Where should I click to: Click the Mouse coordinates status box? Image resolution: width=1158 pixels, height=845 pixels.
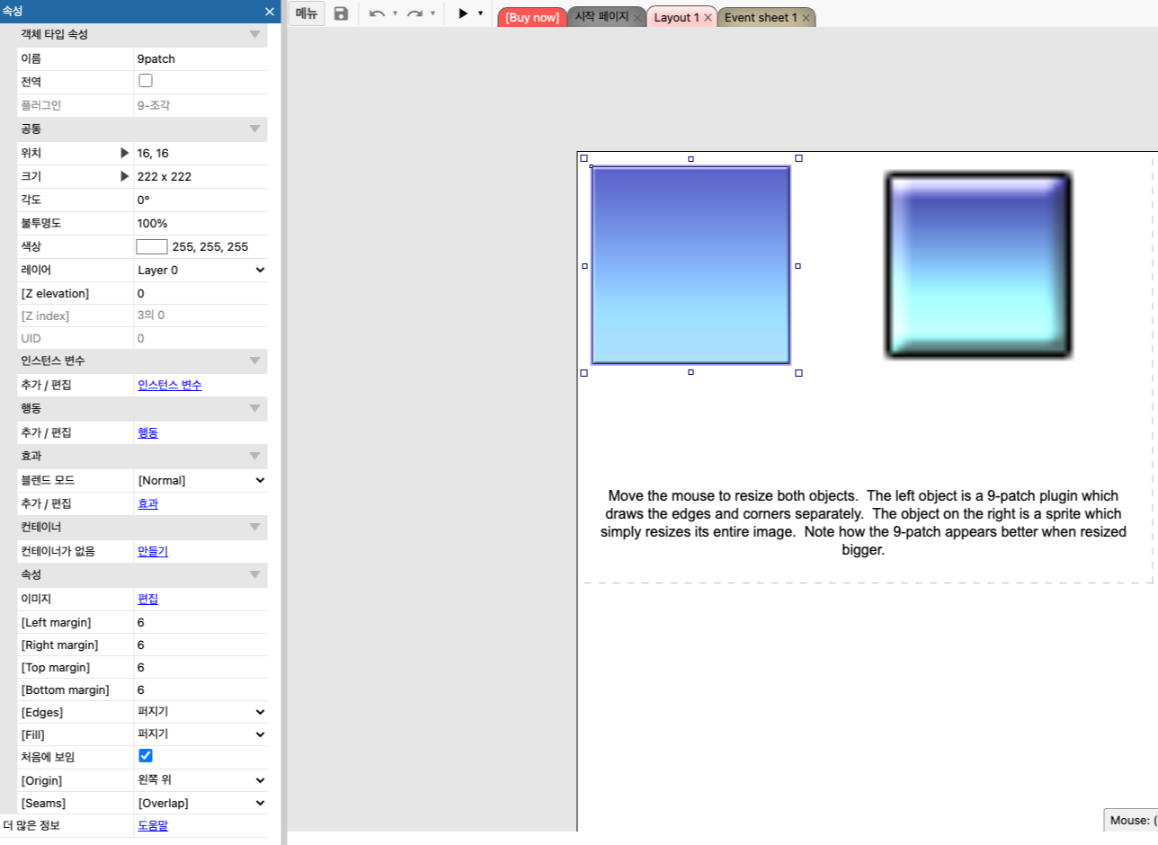(x=1131, y=820)
